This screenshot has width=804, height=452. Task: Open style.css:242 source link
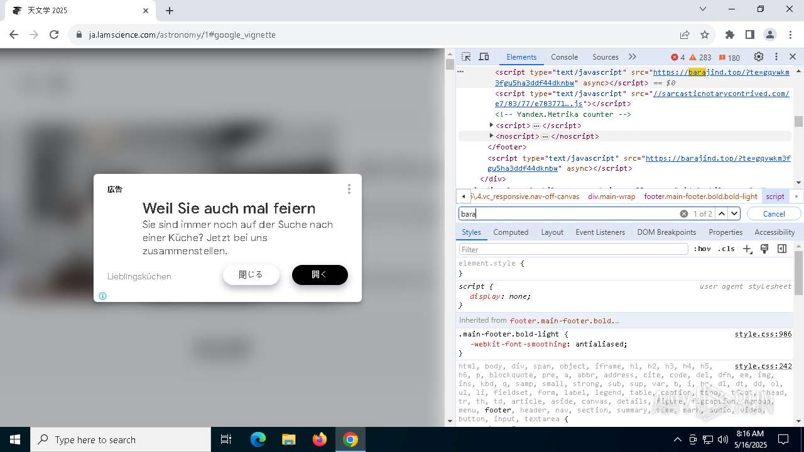click(763, 366)
